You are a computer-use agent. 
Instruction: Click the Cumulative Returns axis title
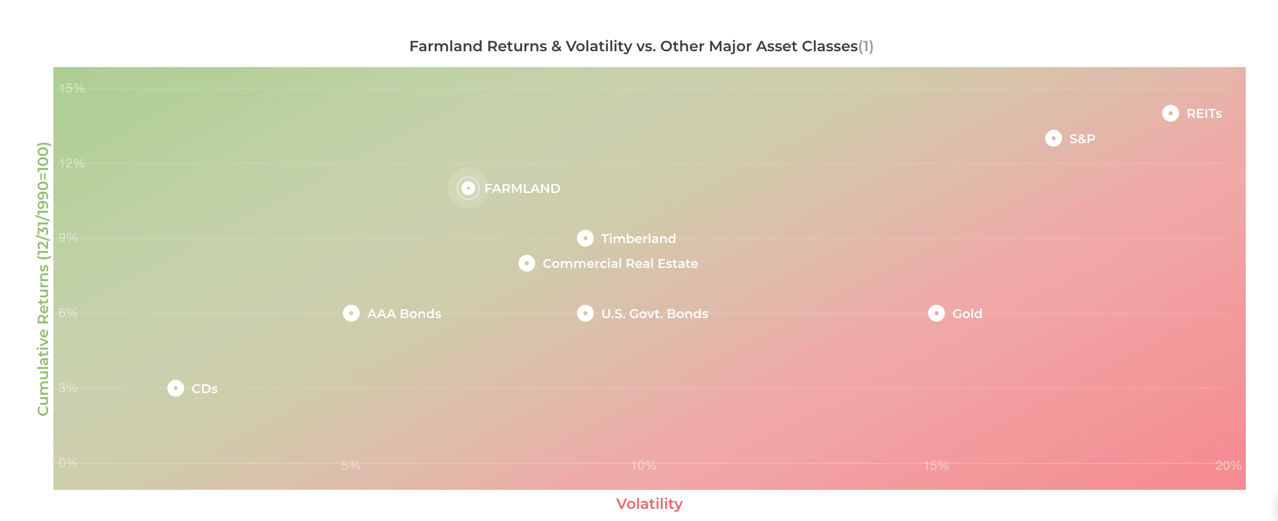[x=43, y=279]
